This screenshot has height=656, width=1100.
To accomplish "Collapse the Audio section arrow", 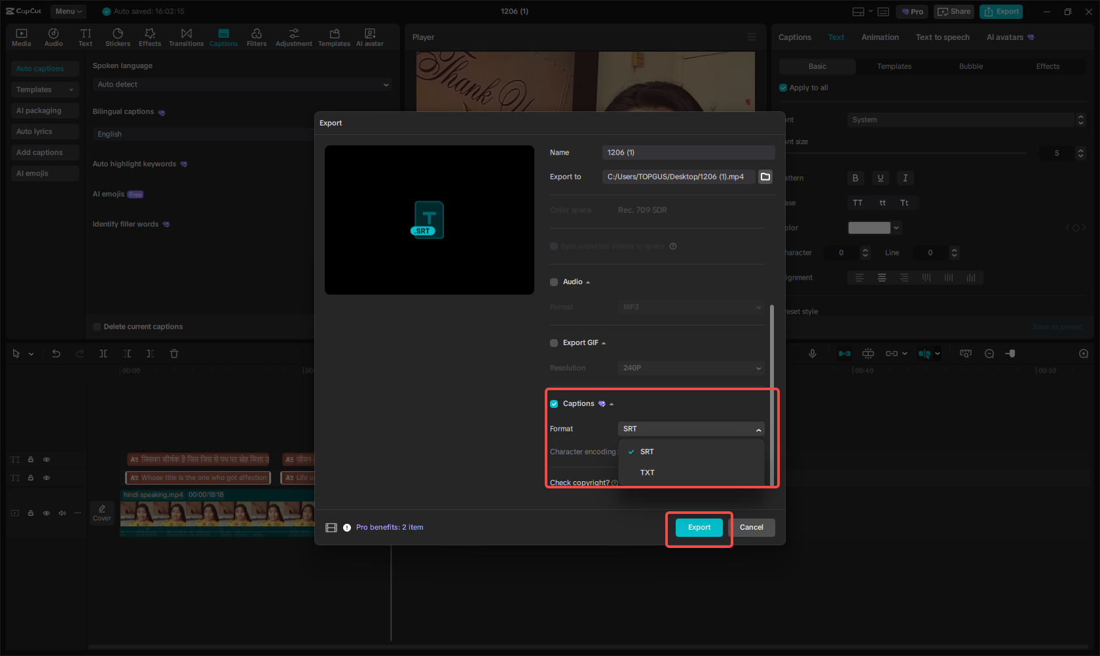I will coord(588,282).
